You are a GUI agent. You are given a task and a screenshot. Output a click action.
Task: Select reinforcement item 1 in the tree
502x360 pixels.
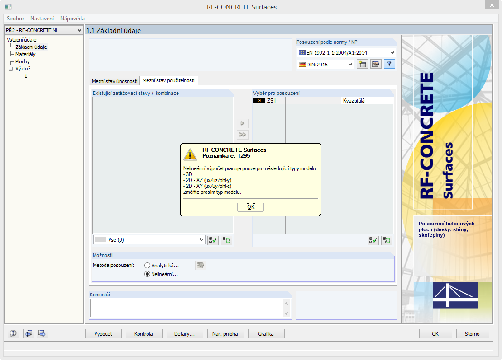[x=26, y=76]
